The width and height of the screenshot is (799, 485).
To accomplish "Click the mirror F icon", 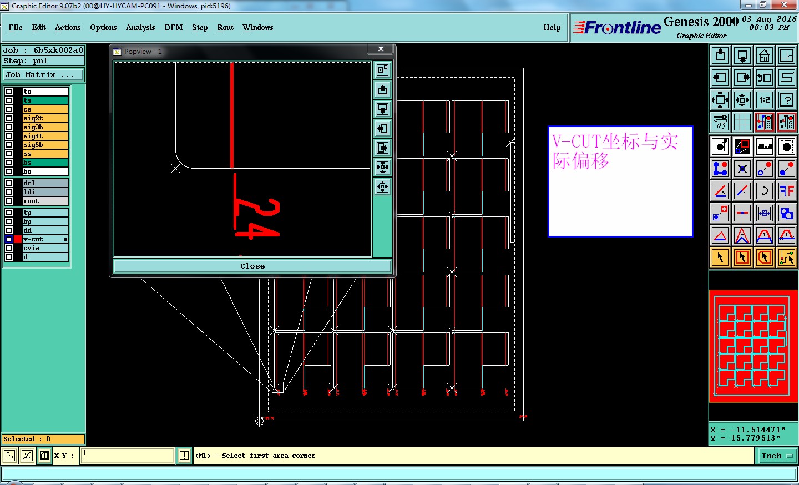I will (x=787, y=191).
